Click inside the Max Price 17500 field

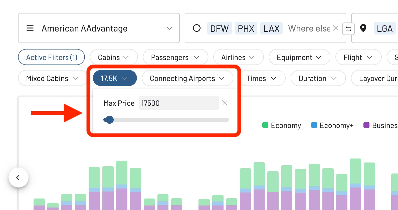[178, 103]
